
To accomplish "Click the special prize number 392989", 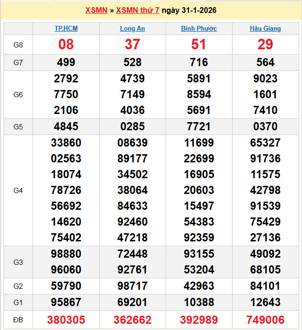I will coord(199,320).
